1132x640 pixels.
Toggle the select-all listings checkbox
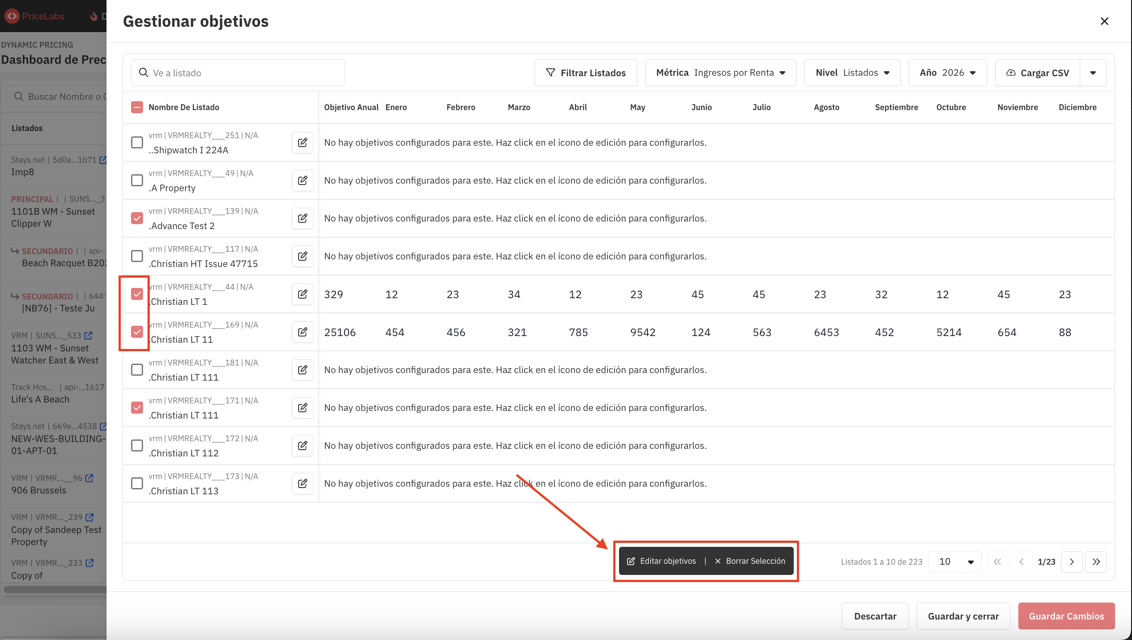pyautogui.click(x=137, y=107)
